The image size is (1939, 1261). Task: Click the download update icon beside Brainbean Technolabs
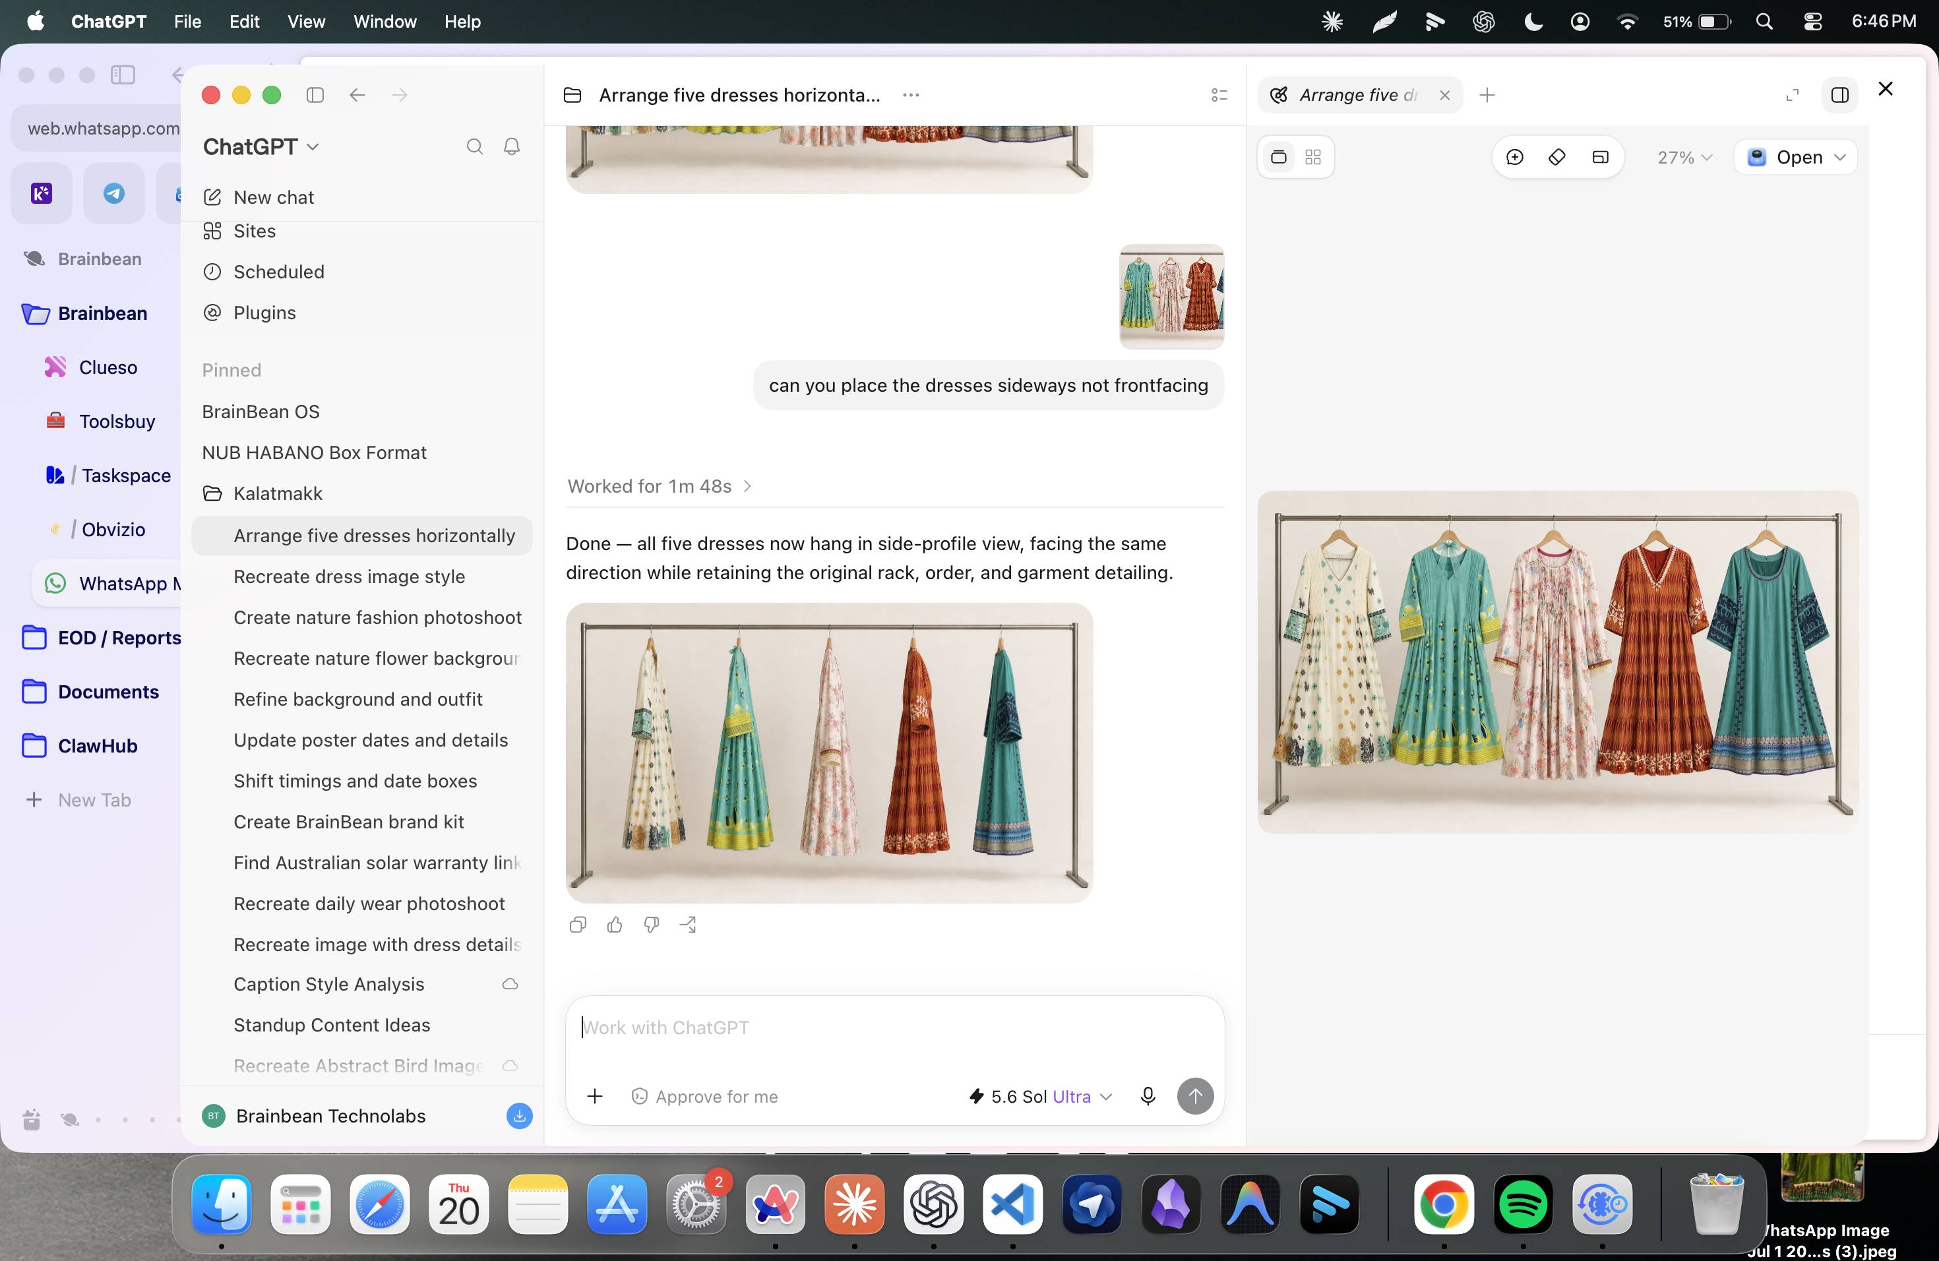pos(519,1116)
